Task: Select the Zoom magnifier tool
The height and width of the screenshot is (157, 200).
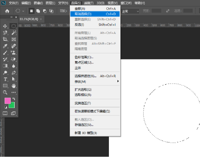Action: (x=5, y=92)
